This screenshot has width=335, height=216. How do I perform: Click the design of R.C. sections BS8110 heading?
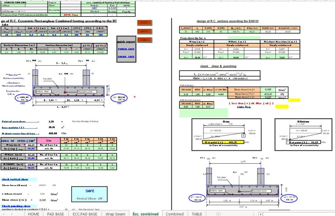(x=227, y=21)
